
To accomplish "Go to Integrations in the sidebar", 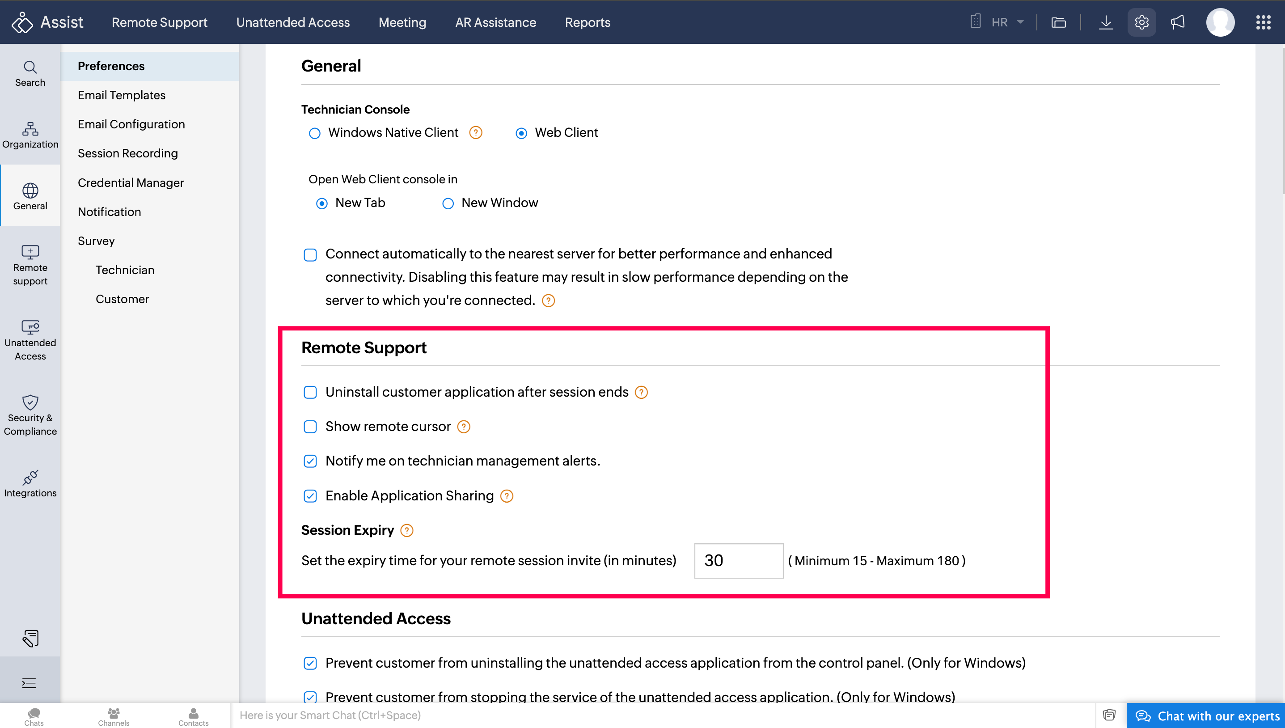I will tap(30, 483).
